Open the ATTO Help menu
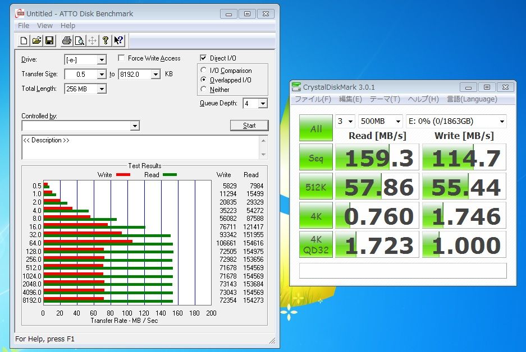Viewport: 526px width, 352px height. pyautogui.click(x=68, y=25)
